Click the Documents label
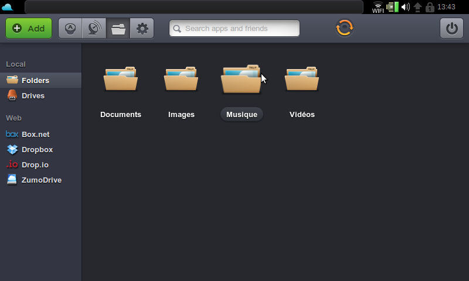The image size is (469, 281). coord(121,115)
